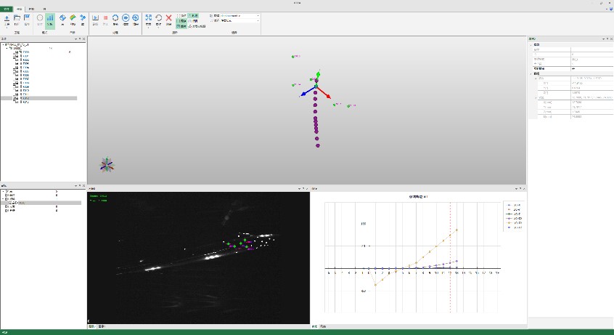Click the blue flag icon in toolbar
This screenshot has height=335, width=614.
pyautogui.click(x=27, y=18)
